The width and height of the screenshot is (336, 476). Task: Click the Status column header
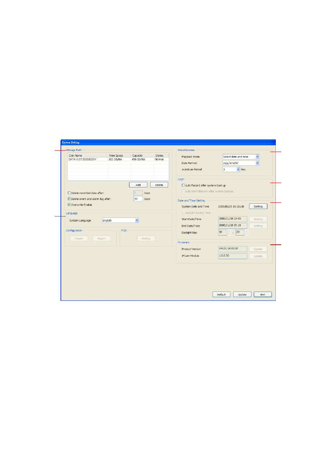click(161, 155)
